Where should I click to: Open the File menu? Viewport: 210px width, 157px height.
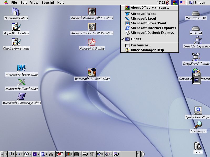[x=14, y=3]
